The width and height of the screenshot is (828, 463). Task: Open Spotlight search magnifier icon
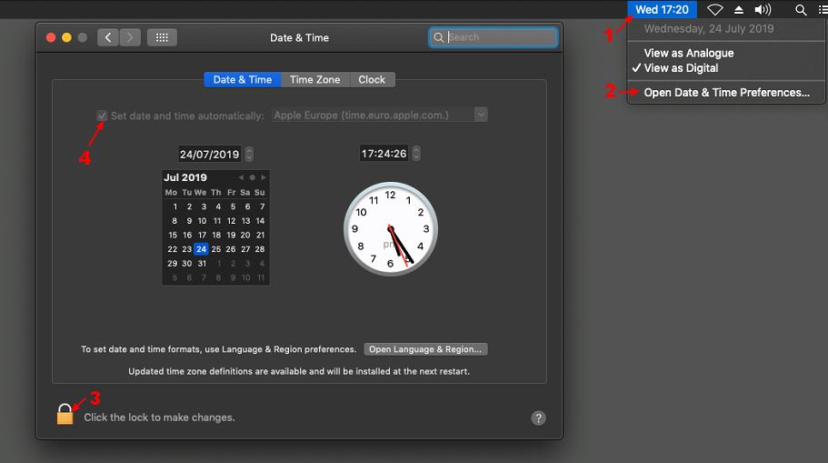(801, 10)
